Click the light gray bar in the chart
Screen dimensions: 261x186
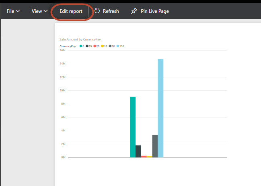point(155,146)
